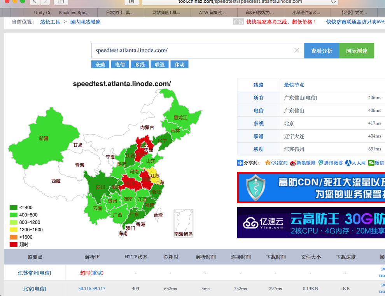The height and width of the screenshot is (296, 385).
Task: Open the blue 快快济南联通高防 ad link
Action: (x=355, y=22)
